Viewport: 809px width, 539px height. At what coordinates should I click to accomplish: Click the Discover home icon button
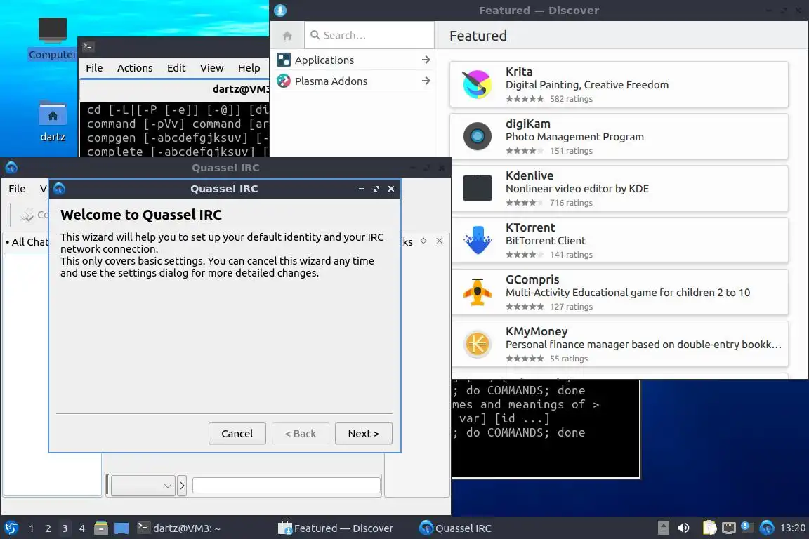click(287, 35)
